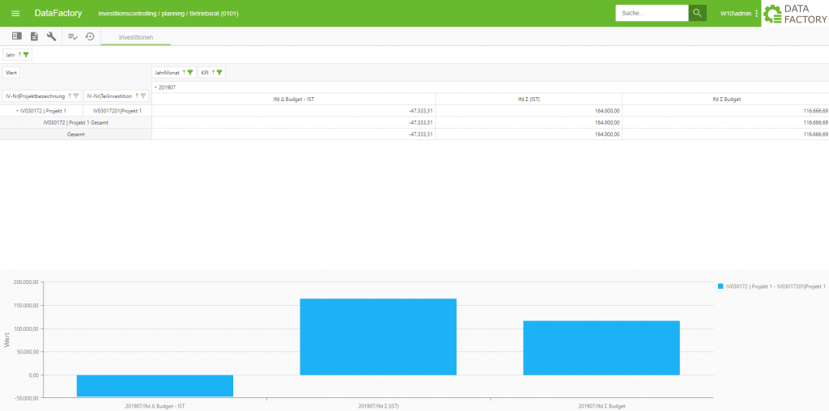Click the magnifier search button
The height and width of the screenshot is (411, 829).
697,13
